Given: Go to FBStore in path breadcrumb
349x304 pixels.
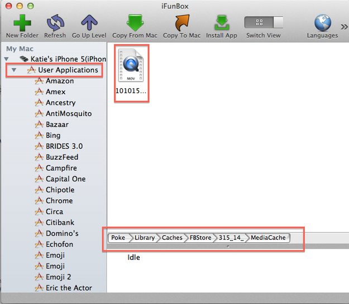Looking at the screenshot, I should [x=200, y=238].
